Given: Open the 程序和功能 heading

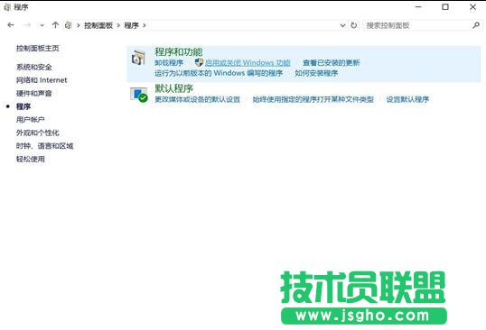Looking at the screenshot, I should tap(179, 51).
